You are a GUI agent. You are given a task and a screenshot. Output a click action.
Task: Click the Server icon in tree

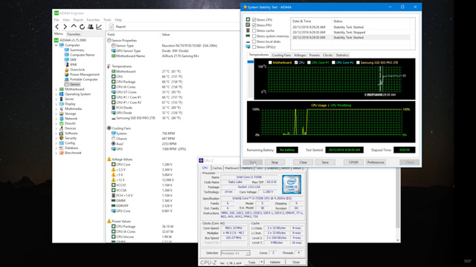click(61, 99)
